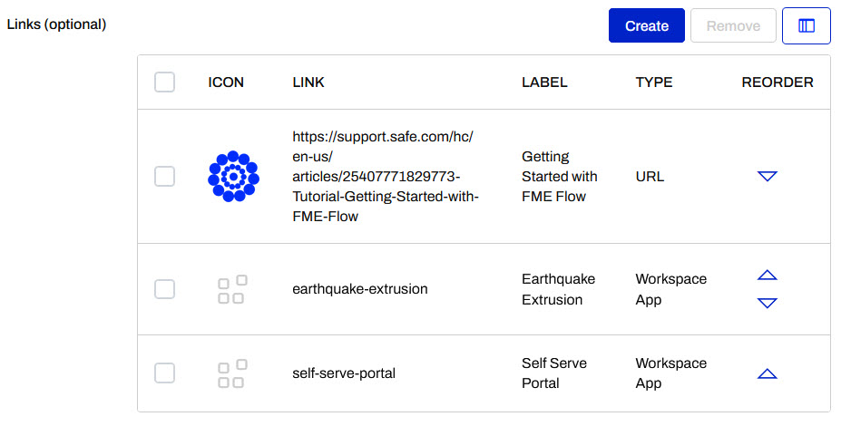
Task: Toggle the select-all links header checkbox
Action: coord(164,82)
